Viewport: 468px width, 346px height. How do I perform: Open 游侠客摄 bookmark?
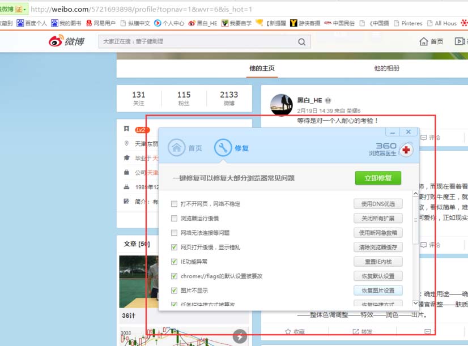[305, 23]
